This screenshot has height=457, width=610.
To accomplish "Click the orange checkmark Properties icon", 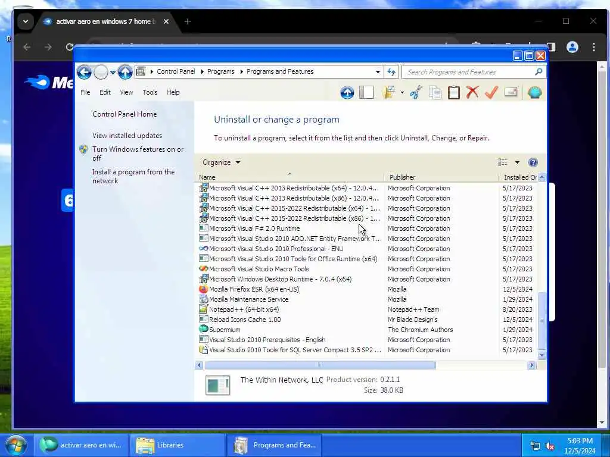I will coord(491,92).
